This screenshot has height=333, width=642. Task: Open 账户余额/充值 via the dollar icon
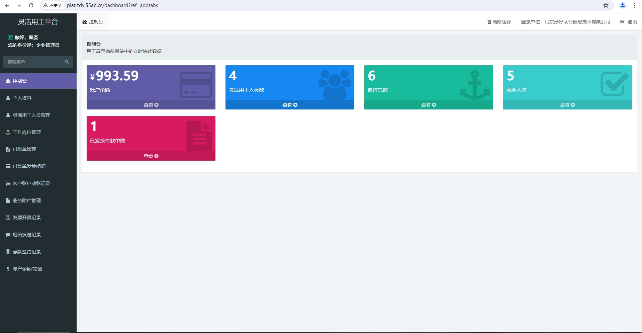click(x=8, y=269)
